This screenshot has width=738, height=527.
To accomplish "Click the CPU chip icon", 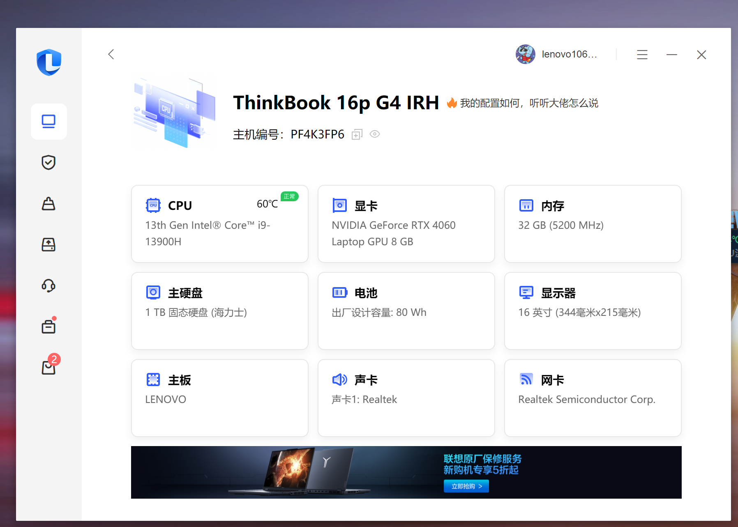I will (153, 205).
